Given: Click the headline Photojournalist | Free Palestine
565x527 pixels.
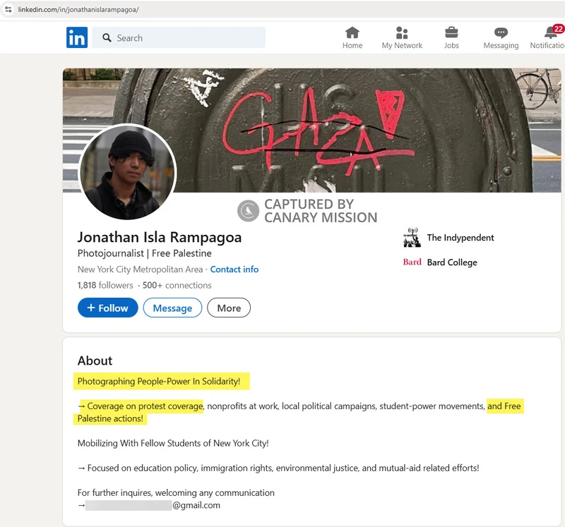Looking at the screenshot, I should coord(145,253).
